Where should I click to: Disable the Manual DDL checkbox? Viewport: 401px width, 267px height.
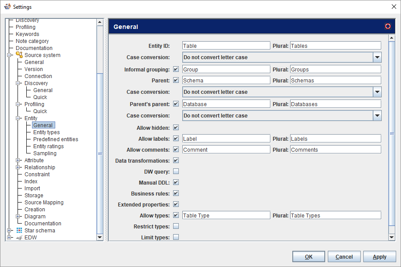(x=176, y=182)
